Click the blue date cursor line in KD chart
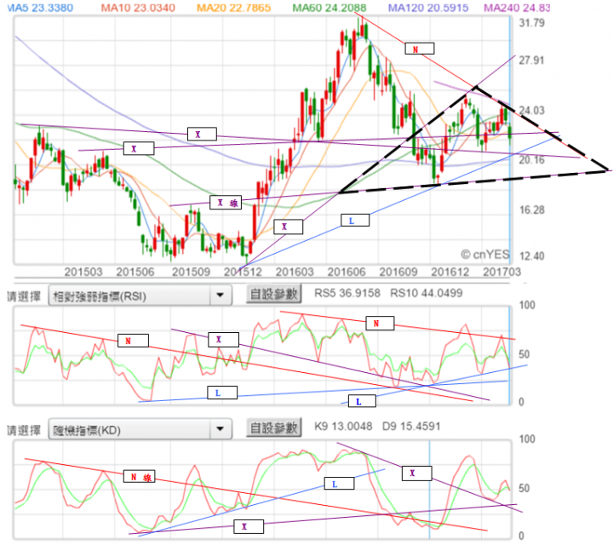Image resolution: width=613 pixels, height=545 pixels. 430,489
